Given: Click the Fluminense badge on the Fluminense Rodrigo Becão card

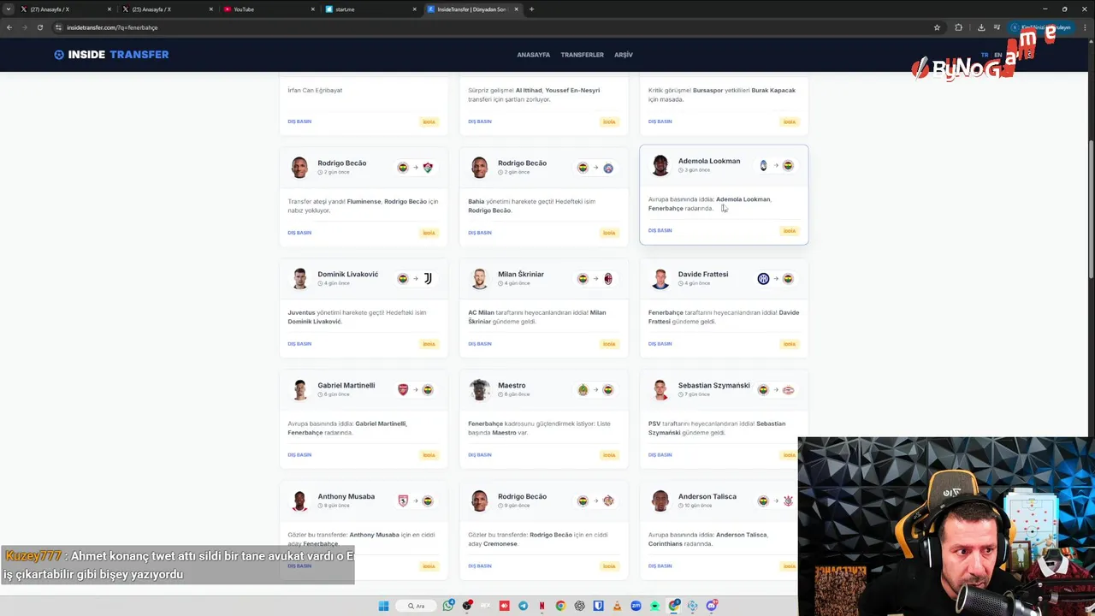Looking at the screenshot, I should 428,167.
